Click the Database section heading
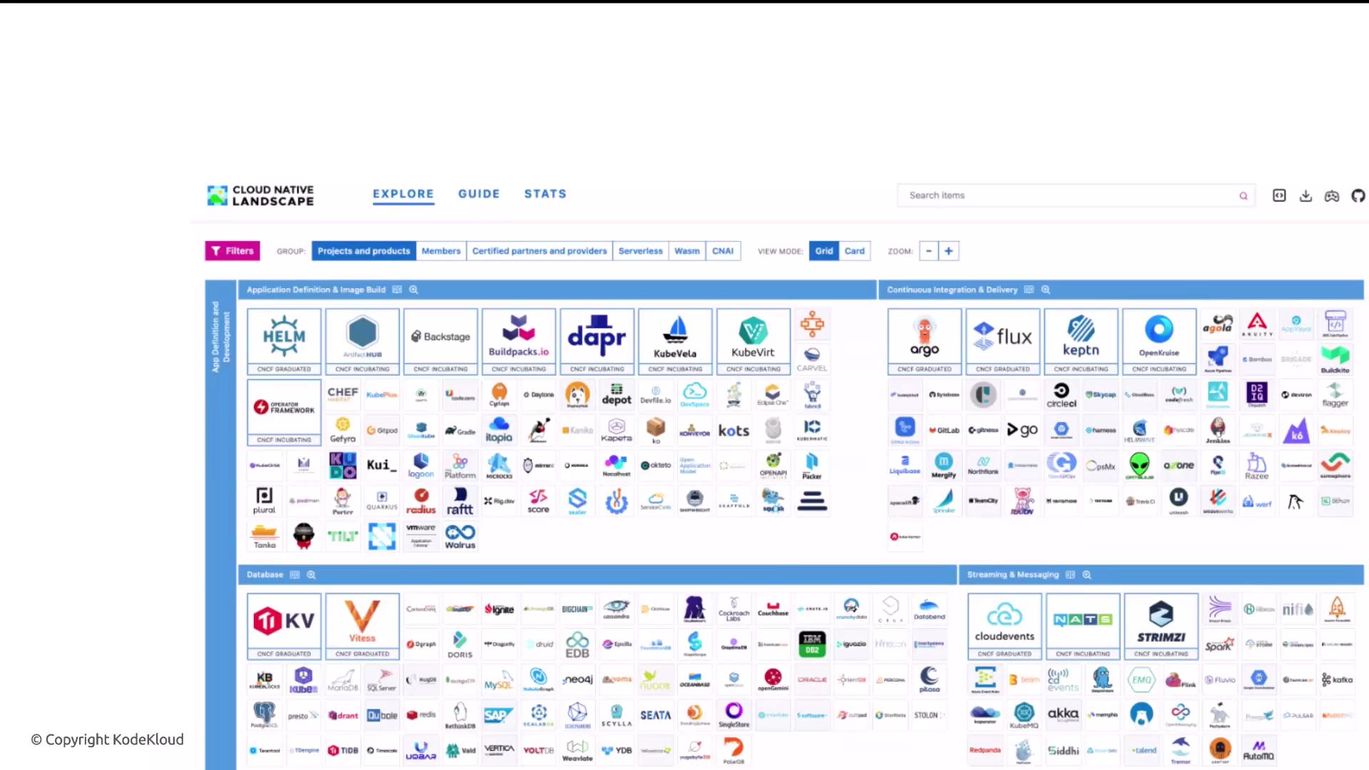This screenshot has height=770, width=1369. coord(265,575)
